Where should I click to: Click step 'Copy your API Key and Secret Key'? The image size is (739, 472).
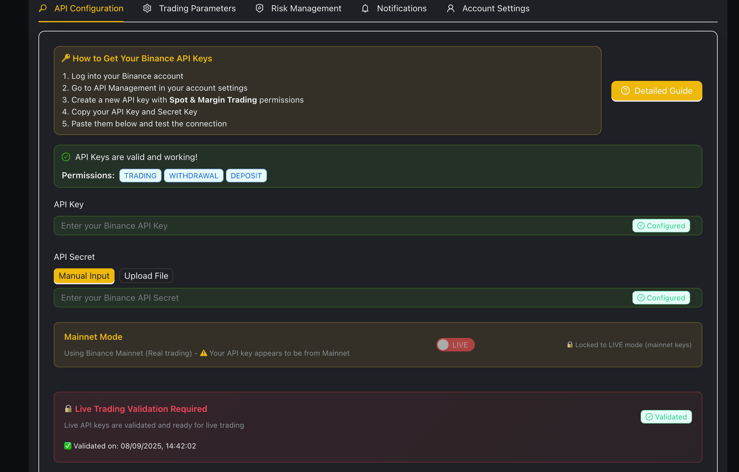tap(134, 112)
